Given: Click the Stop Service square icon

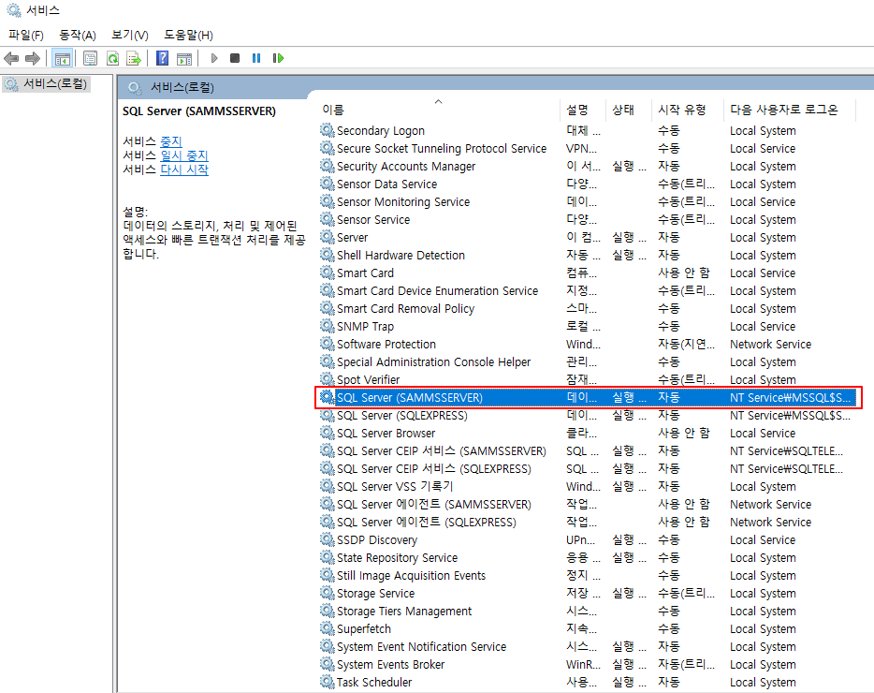Looking at the screenshot, I should 235,58.
